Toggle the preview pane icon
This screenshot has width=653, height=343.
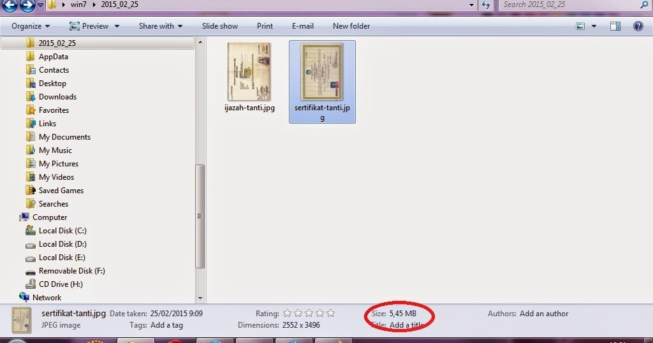(x=615, y=26)
